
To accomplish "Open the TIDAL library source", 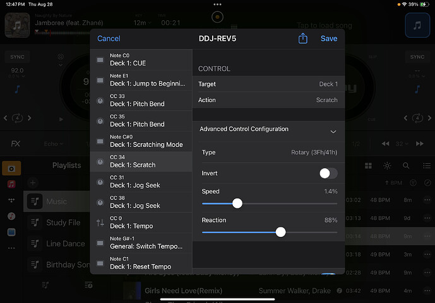I will (x=11, y=200).
